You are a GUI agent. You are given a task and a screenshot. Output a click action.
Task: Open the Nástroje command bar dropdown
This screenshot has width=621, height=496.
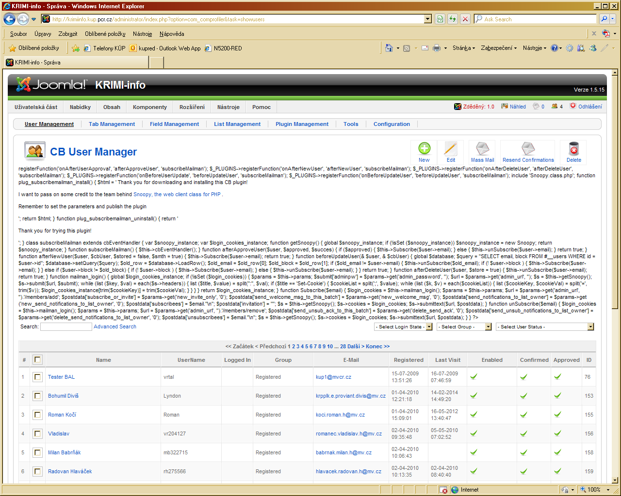click(535, 48)
